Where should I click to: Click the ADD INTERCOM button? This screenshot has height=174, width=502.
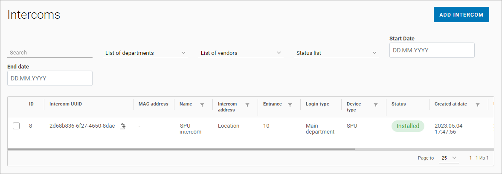pyautogui.click(x=461, y=14)
